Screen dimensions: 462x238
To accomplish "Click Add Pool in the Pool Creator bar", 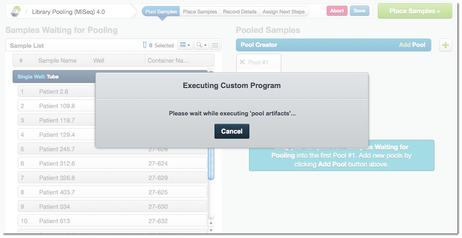I will click(x=412, y=45).
